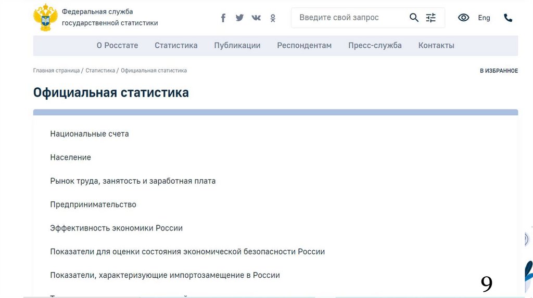This screenshot has width=533, height=298.
Task: Toggle visually impaired mode eye icon
Action: [463, 18]
